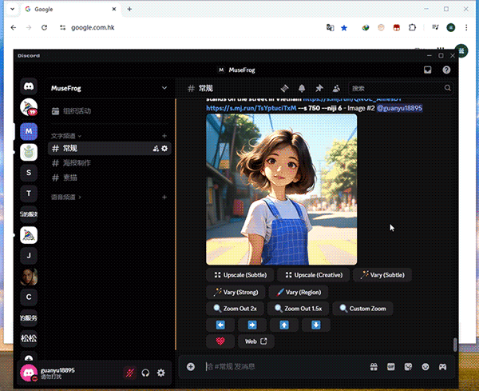
Task: Collapse 文字频道 category
Action: (x=66, y=136)
